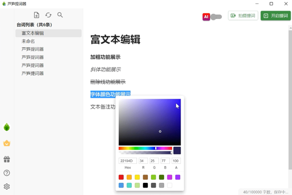The height and width of the screenshot is (195, 292).
Task: Open the help question mark icon
Action: [x=7, y=173]
